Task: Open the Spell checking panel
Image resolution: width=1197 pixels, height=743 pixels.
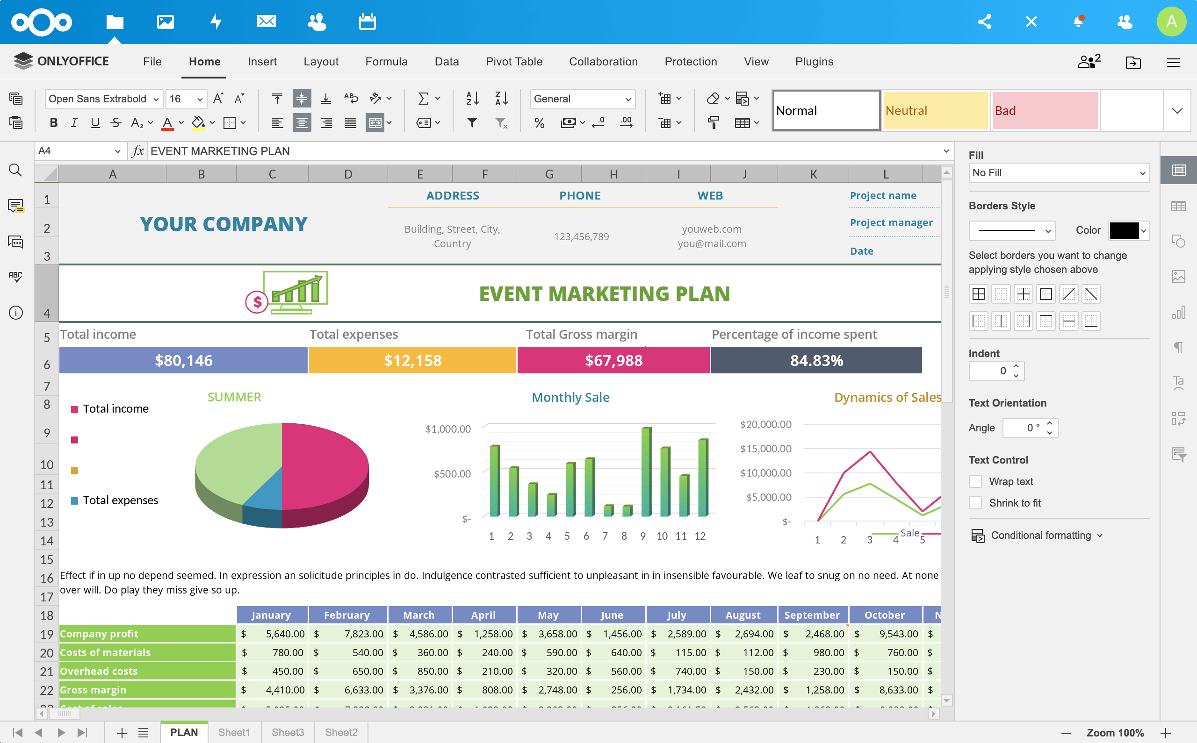Action: tap(15, 277)
